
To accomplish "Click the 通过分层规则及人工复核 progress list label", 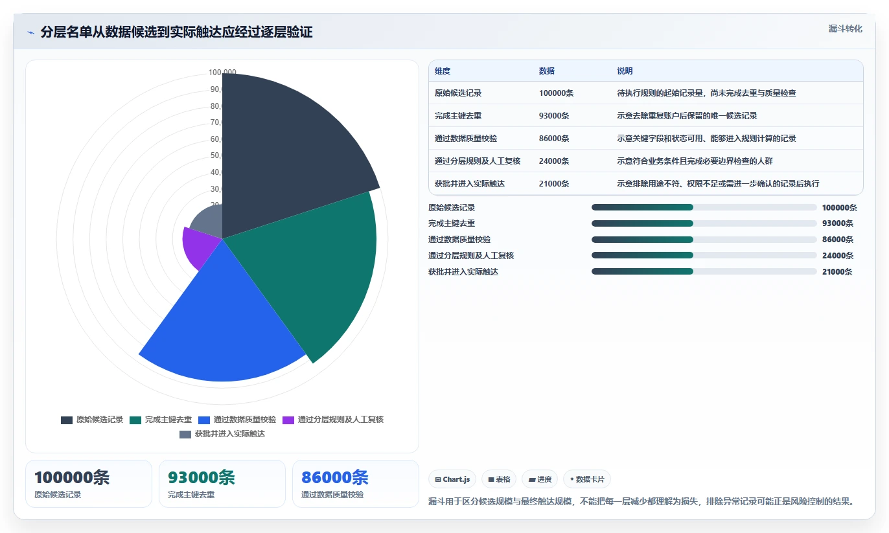I will point(471,256).
